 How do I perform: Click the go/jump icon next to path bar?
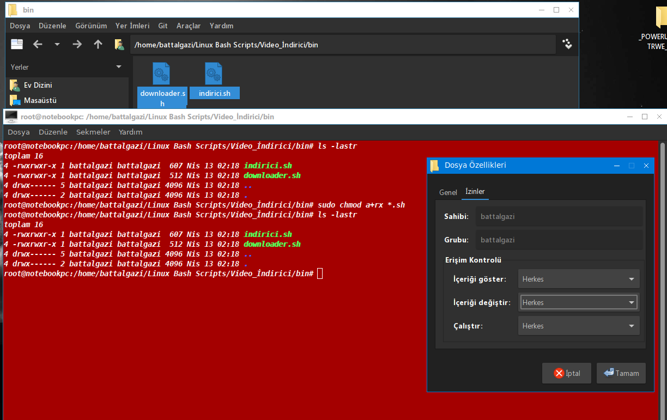pyautogui.click(x=567, y=45)
